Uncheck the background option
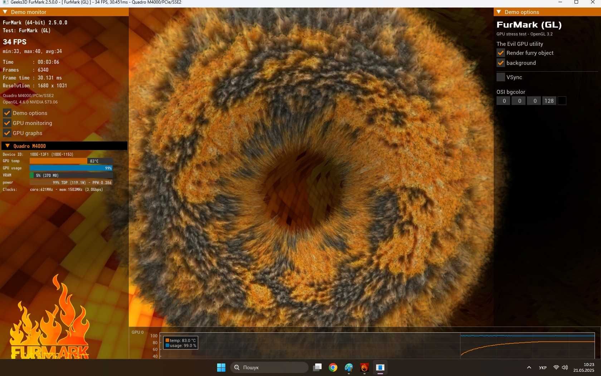601x376 pixels. coord(501,63)
